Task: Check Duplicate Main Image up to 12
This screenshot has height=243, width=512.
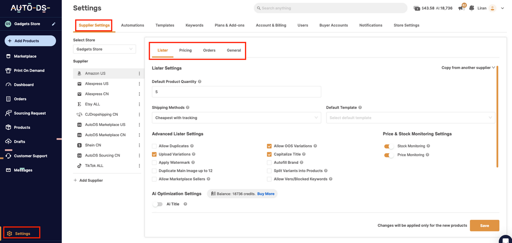Action: [x=154, y=171]
